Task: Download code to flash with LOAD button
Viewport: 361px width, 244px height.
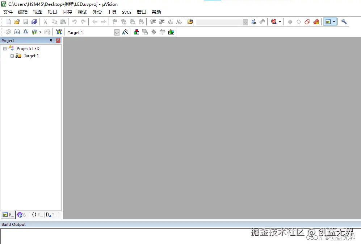Action: point(59,32)
